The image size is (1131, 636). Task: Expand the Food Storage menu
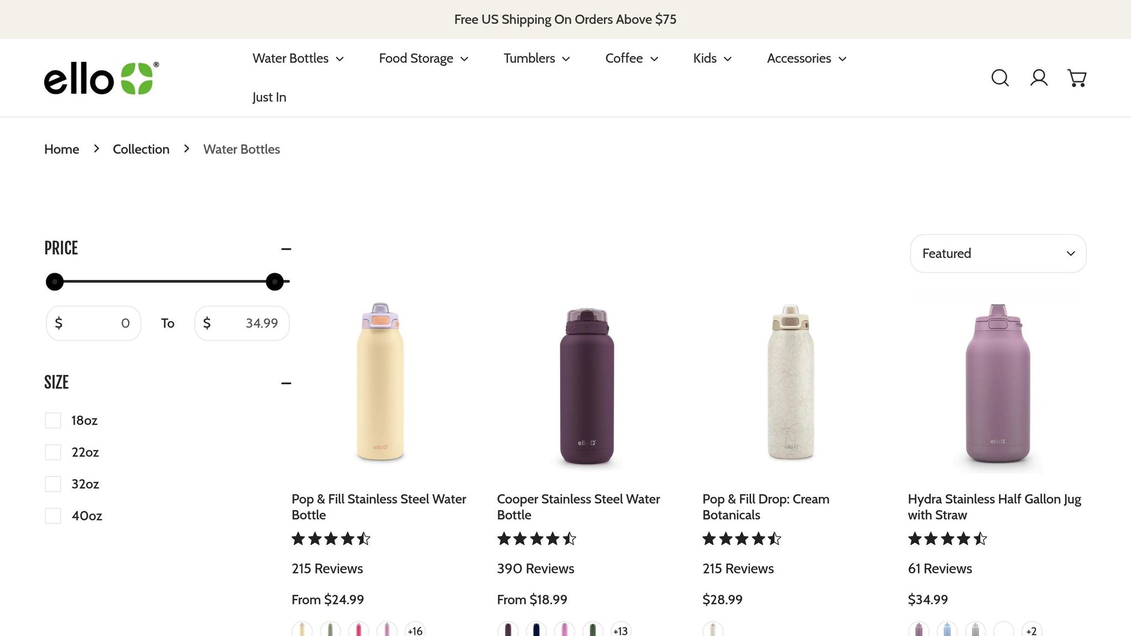[x=423, y=59]
